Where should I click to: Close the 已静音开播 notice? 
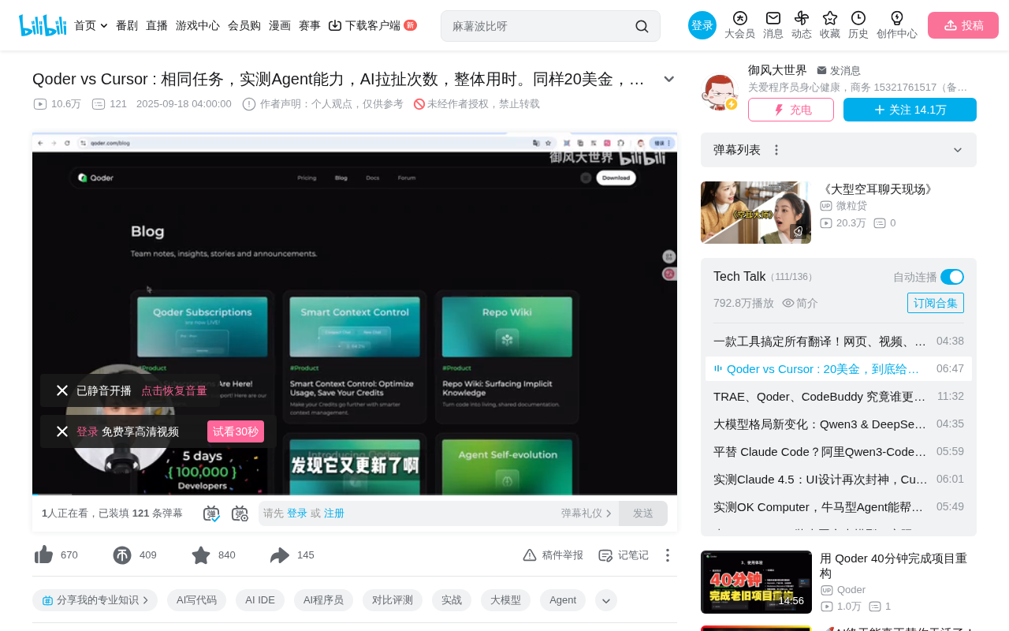pos(62,390)
